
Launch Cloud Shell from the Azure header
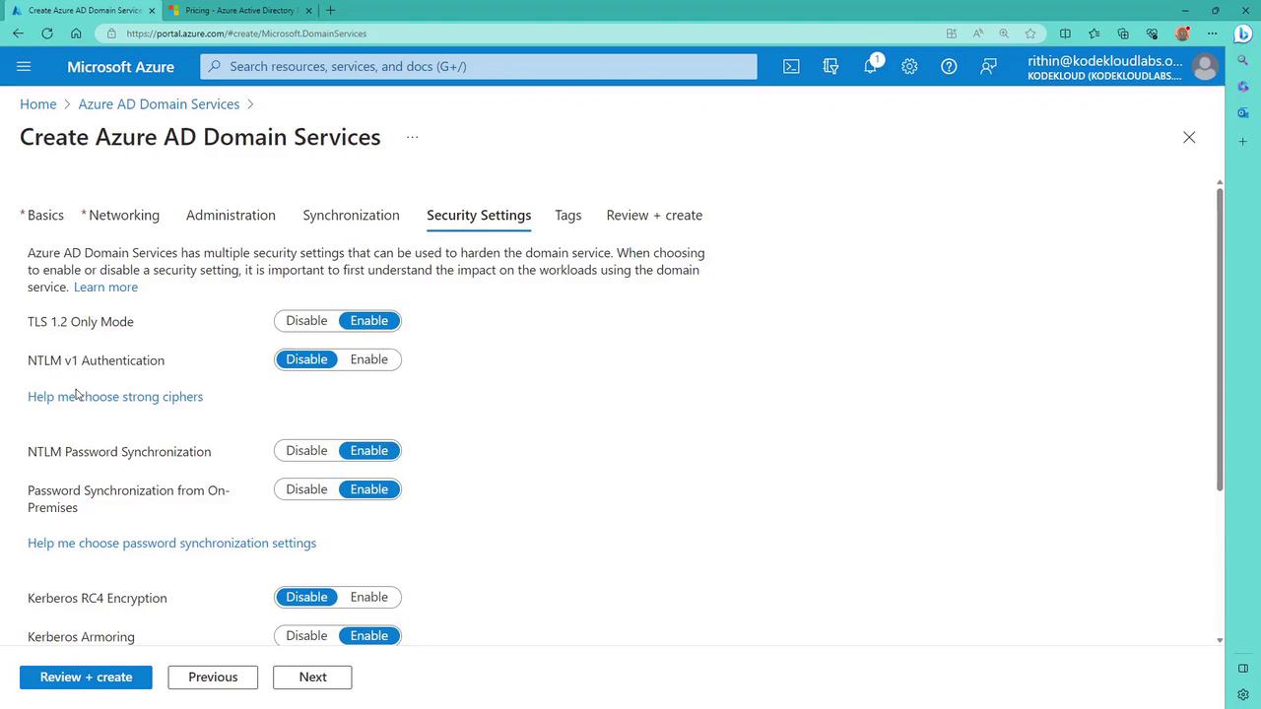[791, 66]
